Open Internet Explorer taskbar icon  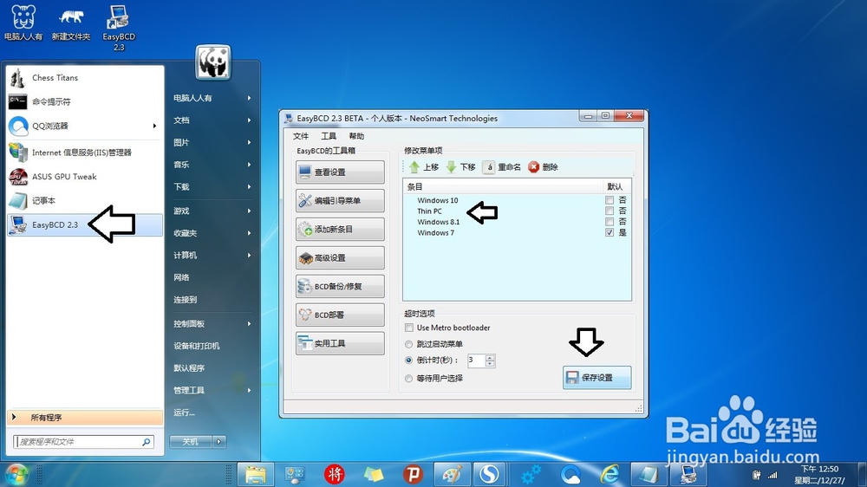(610, 474)
